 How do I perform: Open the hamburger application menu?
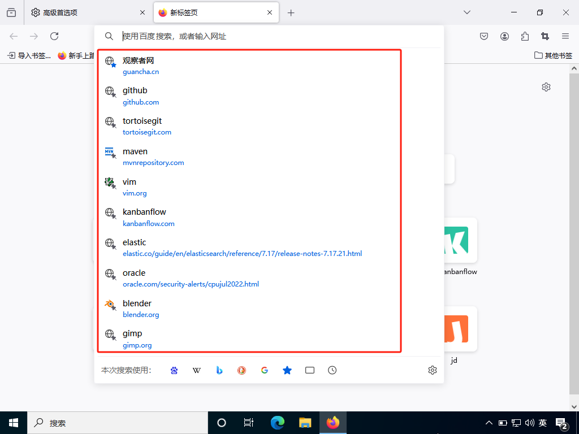(x=565, y=36)
